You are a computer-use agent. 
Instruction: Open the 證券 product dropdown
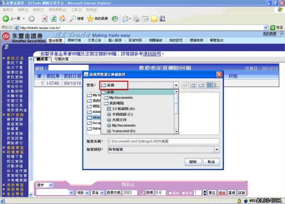tap(51, 185)
